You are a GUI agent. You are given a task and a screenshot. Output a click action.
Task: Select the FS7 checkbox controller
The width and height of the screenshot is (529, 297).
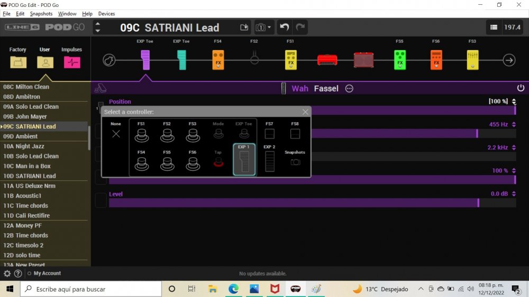(269, 133)
